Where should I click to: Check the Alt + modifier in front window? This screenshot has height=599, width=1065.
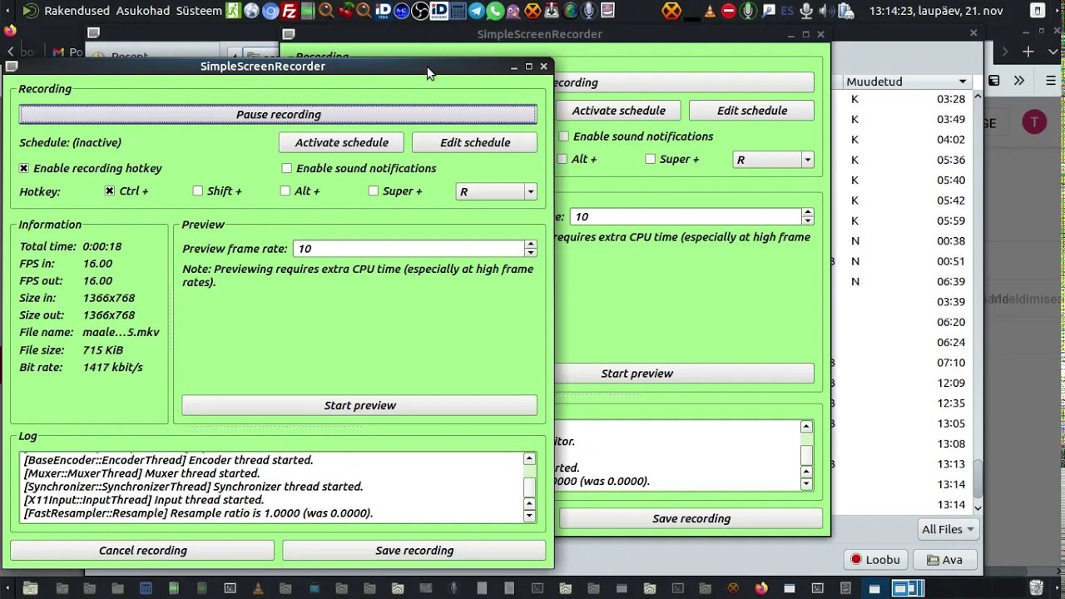click(285, 191)
